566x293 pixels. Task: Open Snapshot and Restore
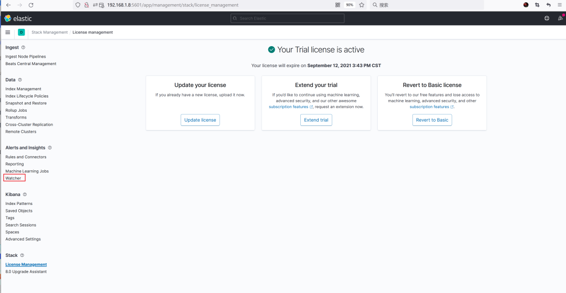coord(26,103)
